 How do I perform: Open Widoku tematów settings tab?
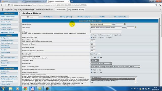point(84,17)
